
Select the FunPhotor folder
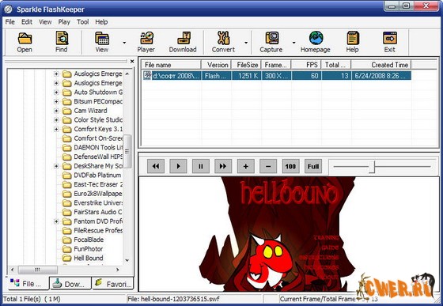coord(89,249)
